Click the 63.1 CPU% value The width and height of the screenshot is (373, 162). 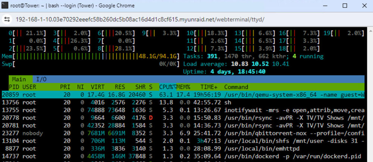pyautogui.click(x=166, y=95)
